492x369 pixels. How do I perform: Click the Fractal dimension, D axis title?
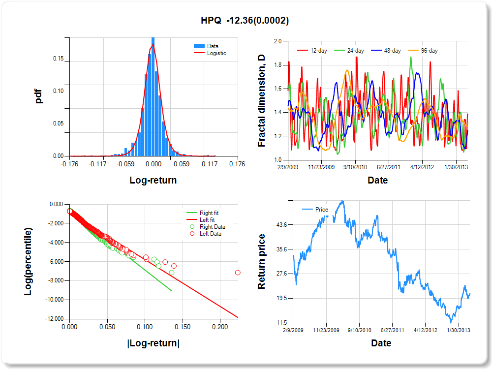pos(261,101)
